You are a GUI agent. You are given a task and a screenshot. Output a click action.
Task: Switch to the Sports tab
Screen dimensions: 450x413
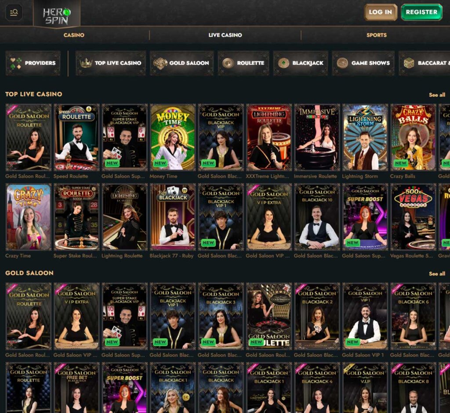(x=377, y=35)
